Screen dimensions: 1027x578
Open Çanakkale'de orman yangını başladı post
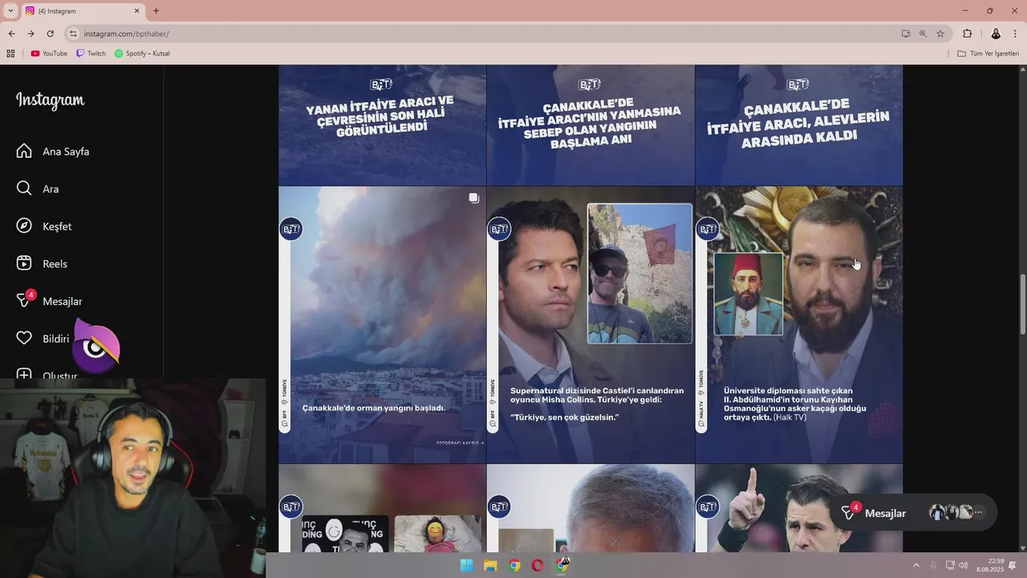pos(382,325)
